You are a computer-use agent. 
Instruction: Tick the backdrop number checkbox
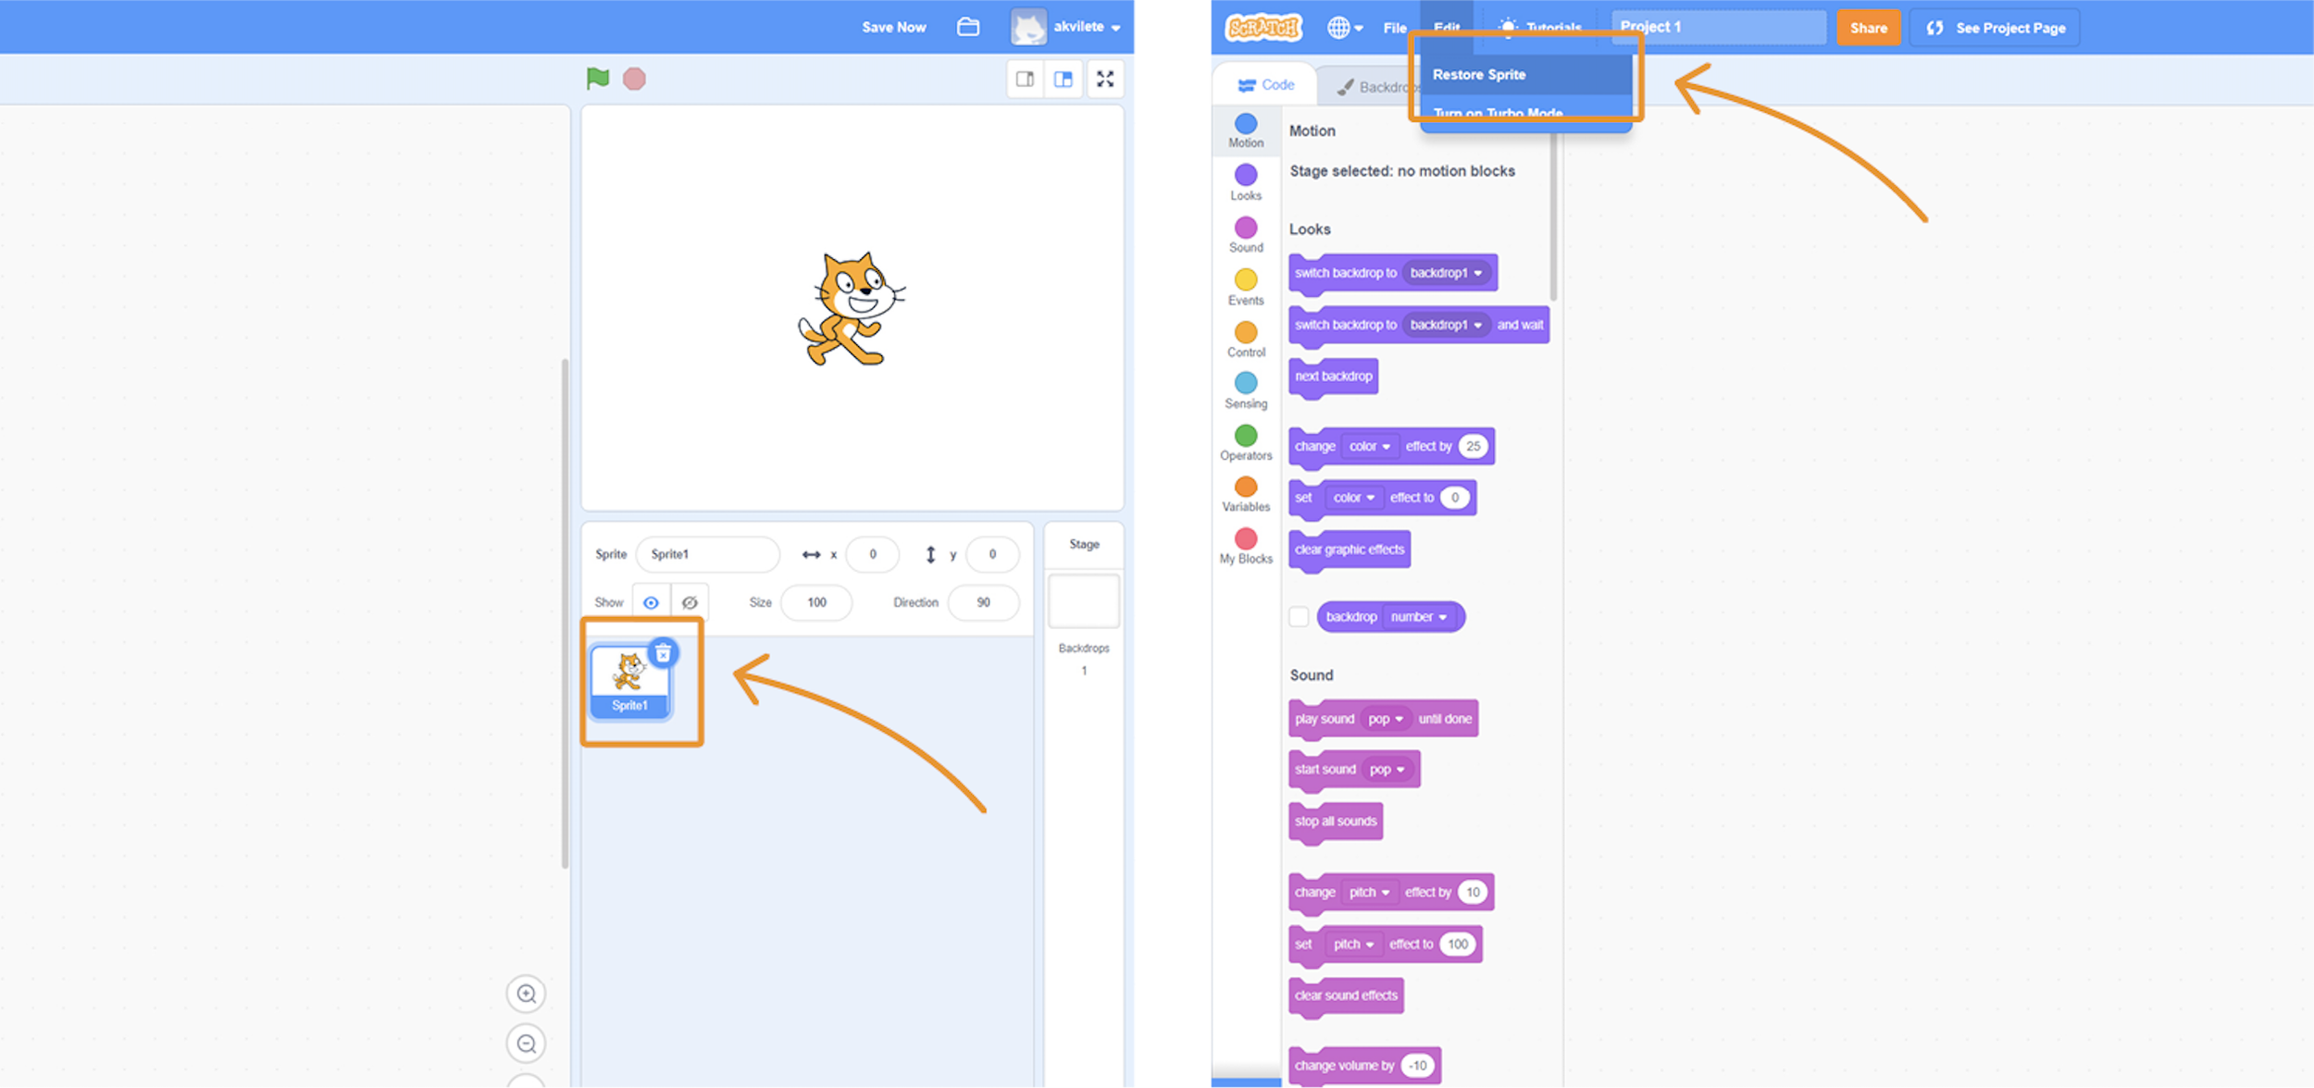(x=1299, y=617)
